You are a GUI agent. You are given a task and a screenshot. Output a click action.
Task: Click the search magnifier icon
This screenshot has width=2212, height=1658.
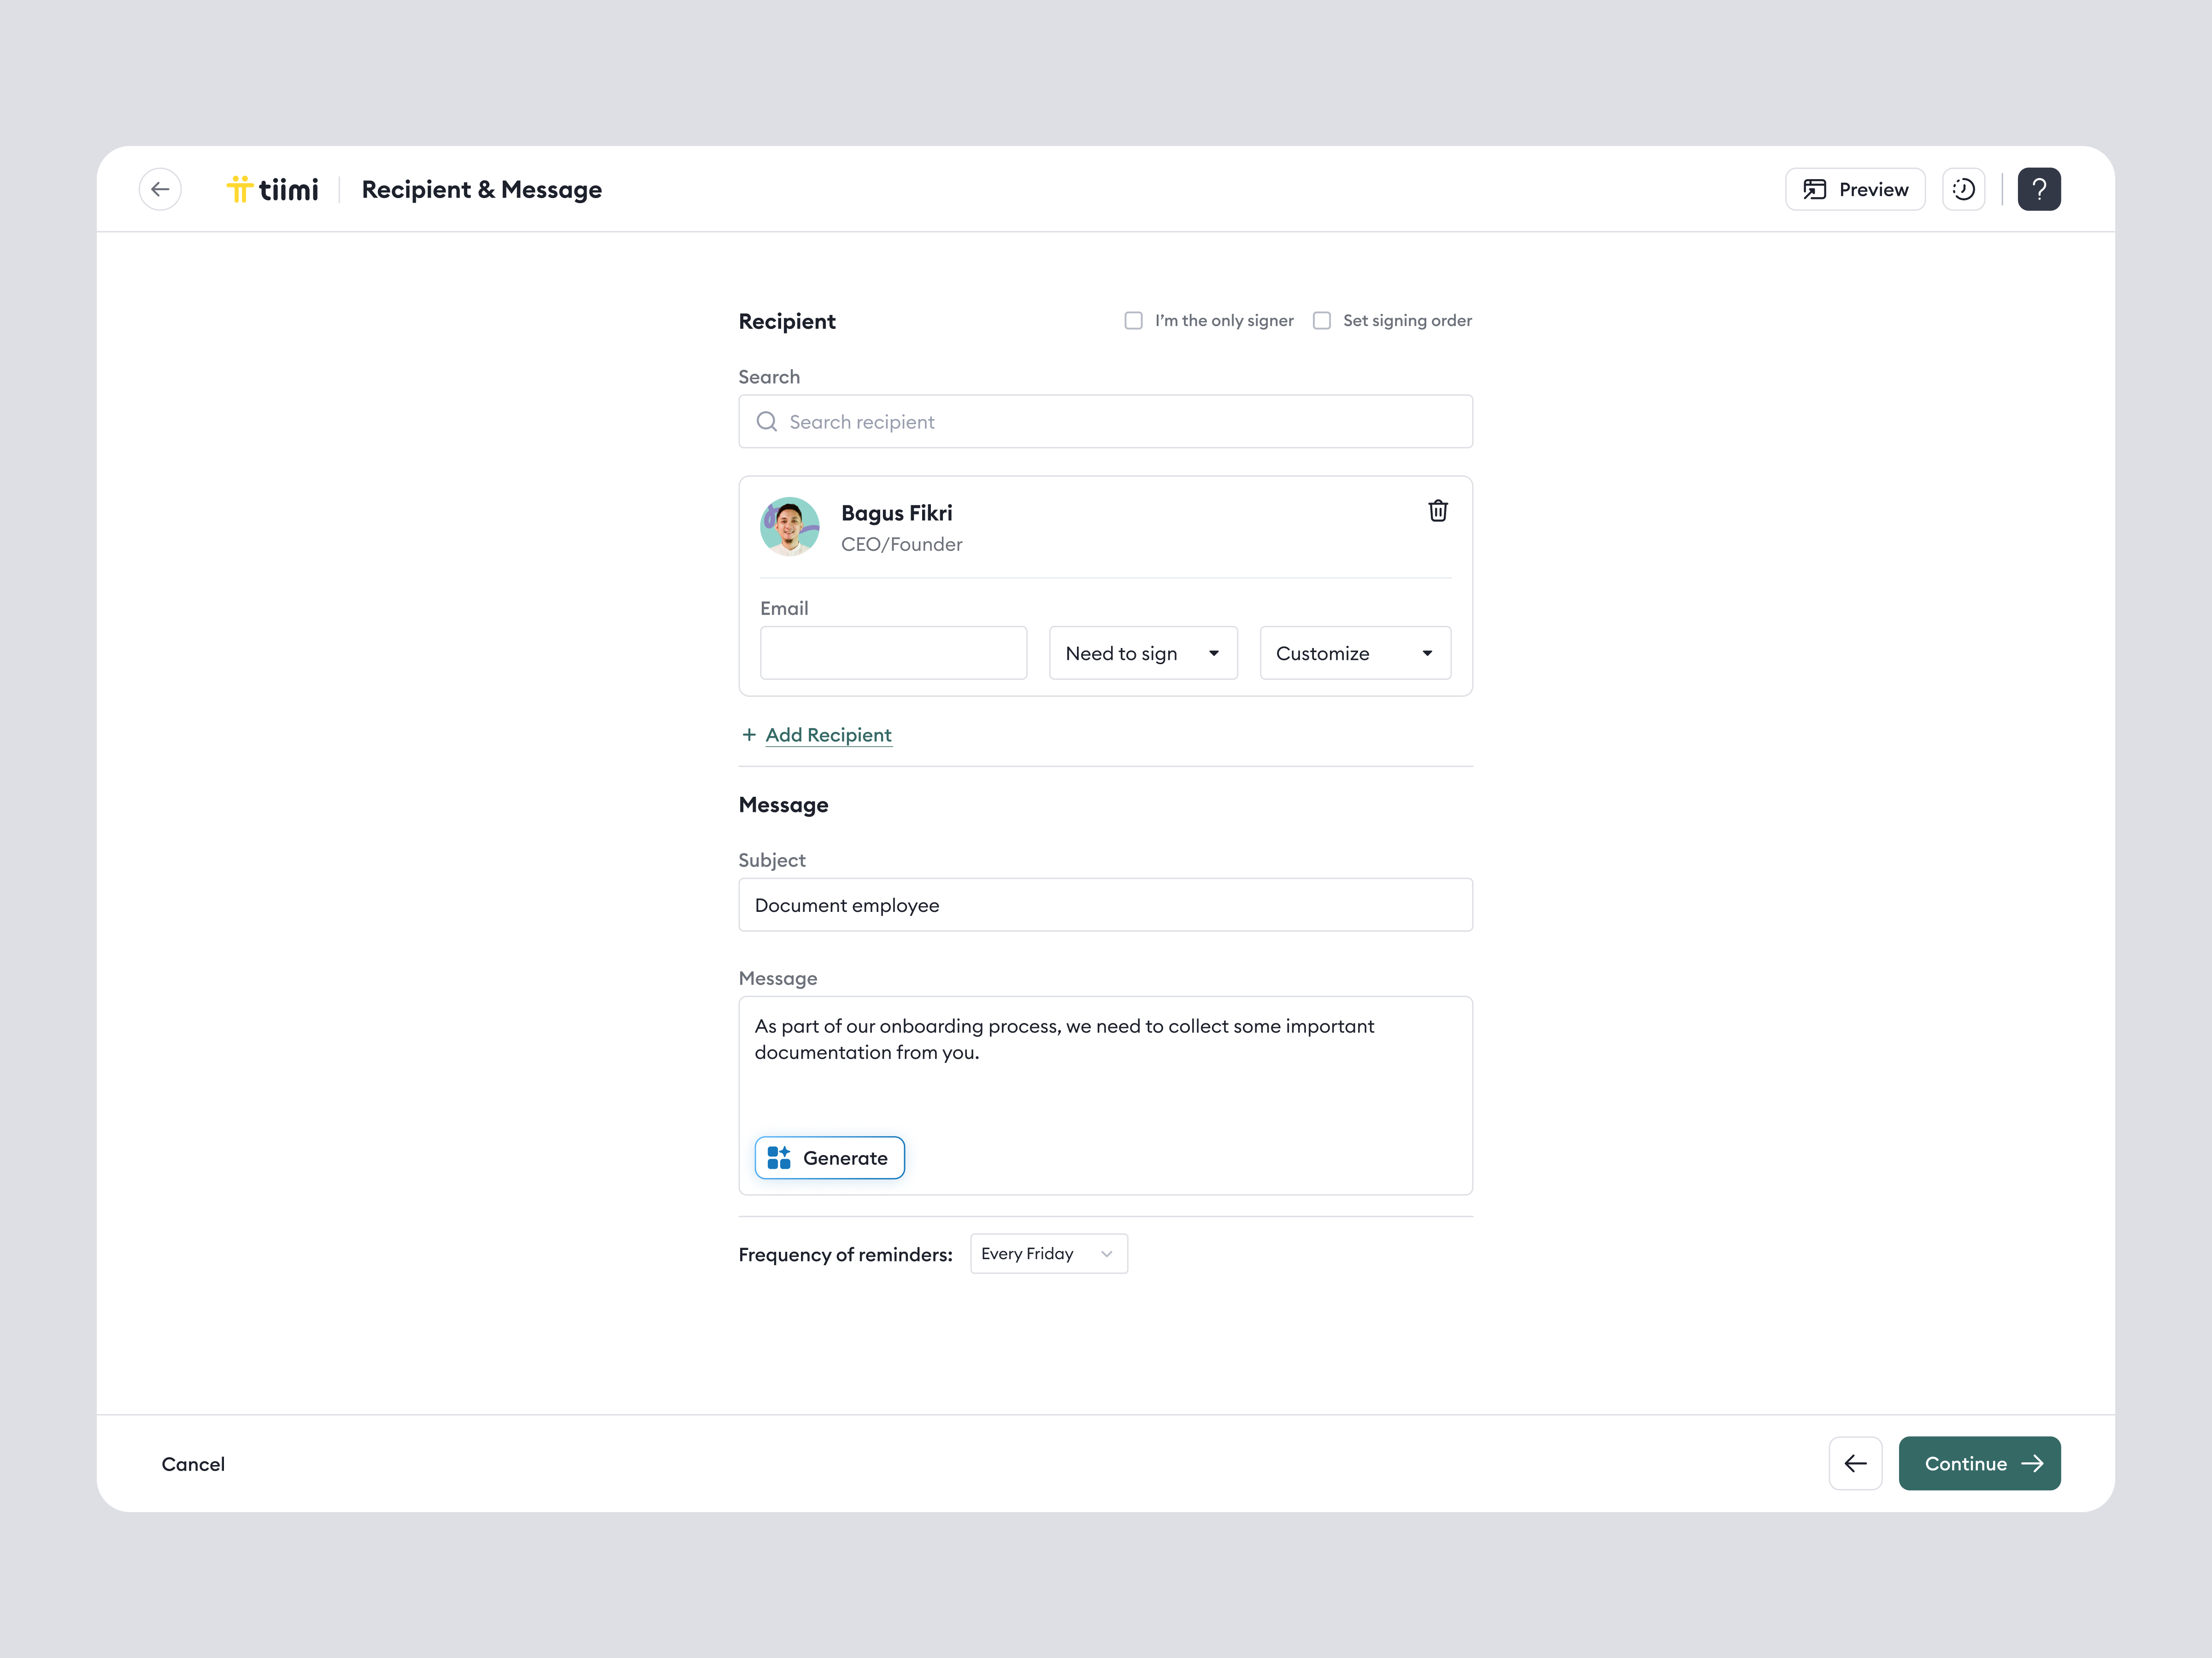coord(766,421)
